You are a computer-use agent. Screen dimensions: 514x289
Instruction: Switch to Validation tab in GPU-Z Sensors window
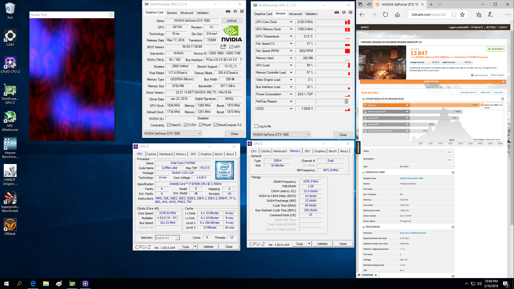[311, 14]
